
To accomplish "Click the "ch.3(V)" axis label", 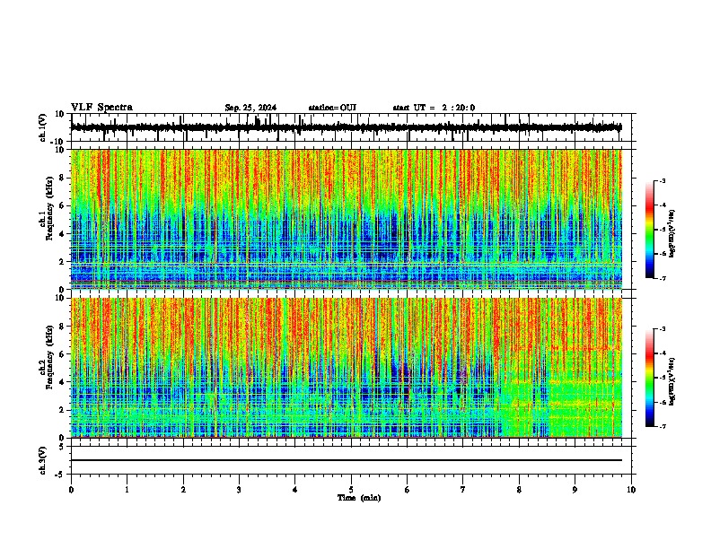I will click(43, 460).
